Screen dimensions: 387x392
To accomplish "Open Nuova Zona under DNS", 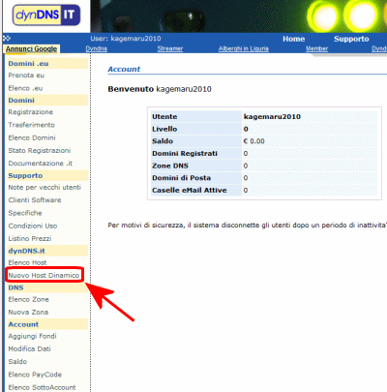I will 28,313.
